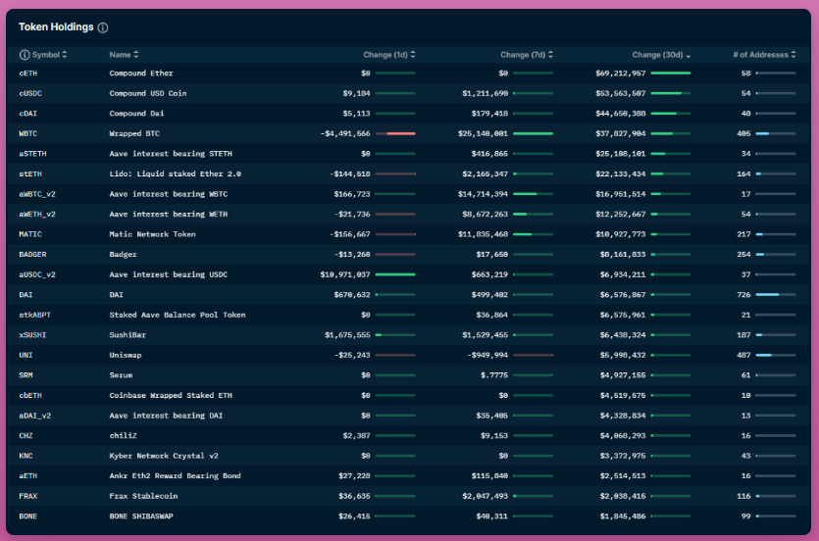The height and width of the screenshot is (541, 819).
Task: Select the Frax Stablecoin name
Action: (143, 496)
